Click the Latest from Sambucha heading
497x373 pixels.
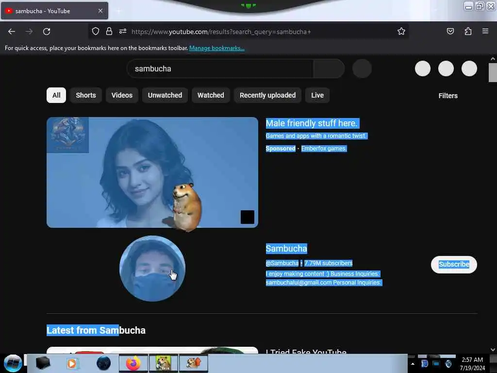coord(96,330)
